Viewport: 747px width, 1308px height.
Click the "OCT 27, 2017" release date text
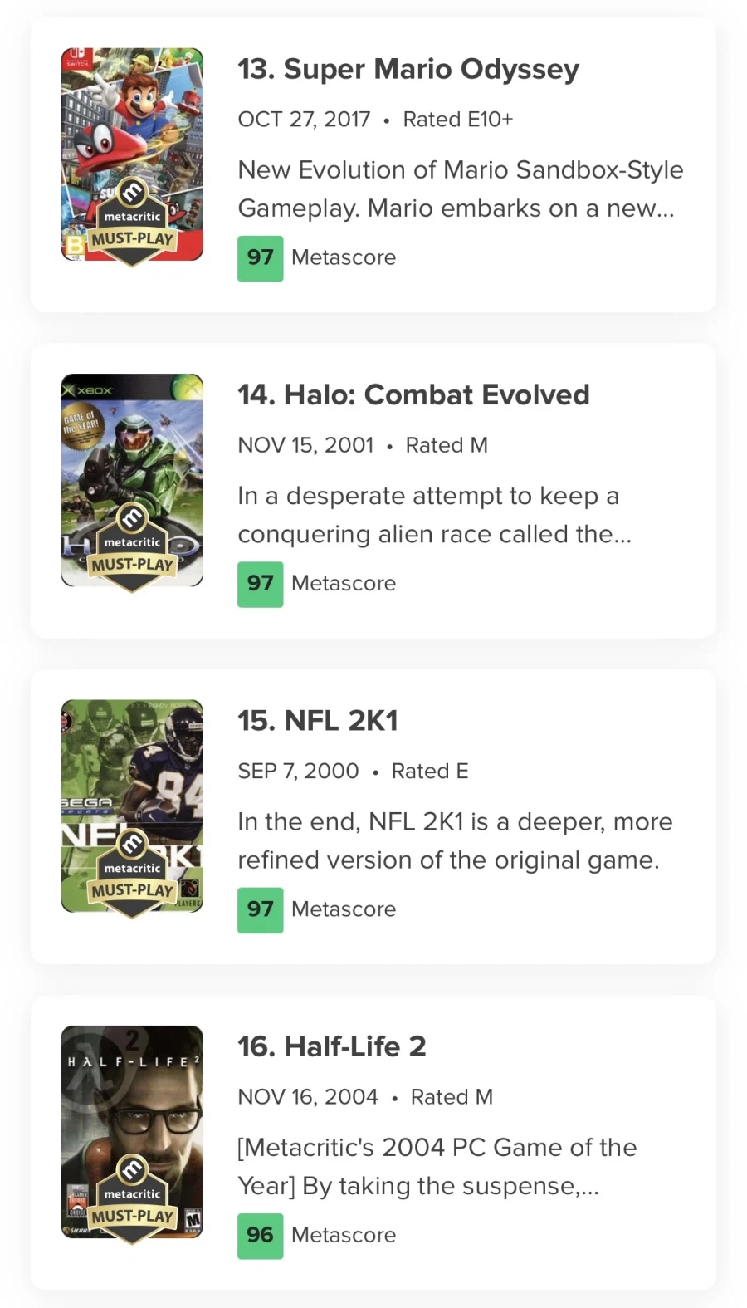[304, 120]
